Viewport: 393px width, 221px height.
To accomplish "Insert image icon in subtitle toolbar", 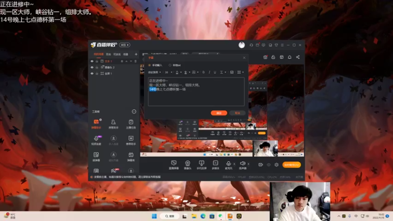I will point(231,72).
